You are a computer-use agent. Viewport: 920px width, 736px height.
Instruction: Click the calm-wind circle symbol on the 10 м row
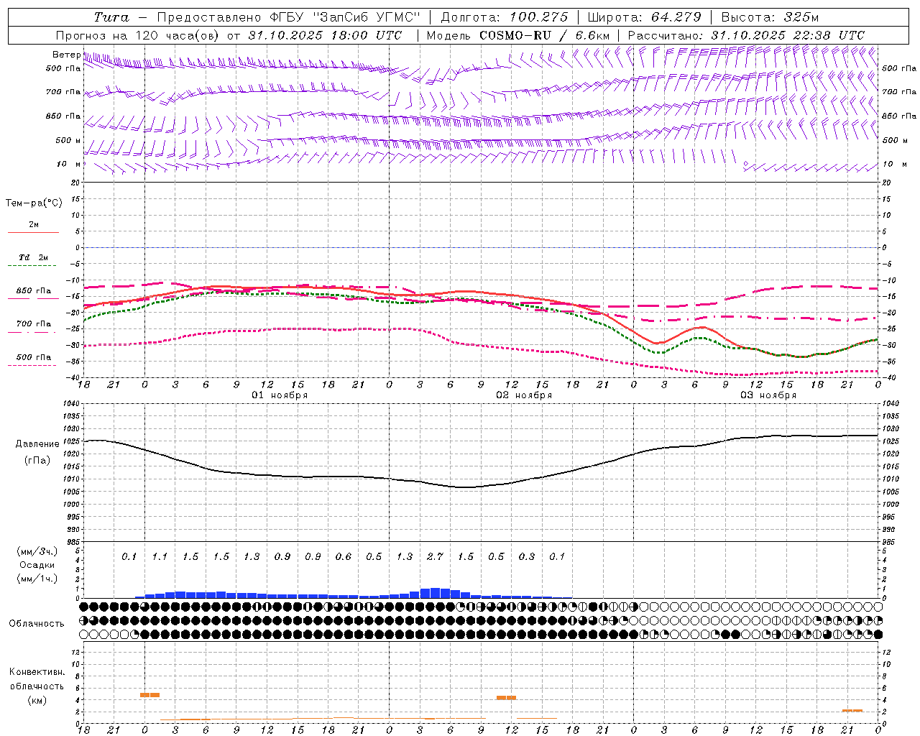click(745, 164)
